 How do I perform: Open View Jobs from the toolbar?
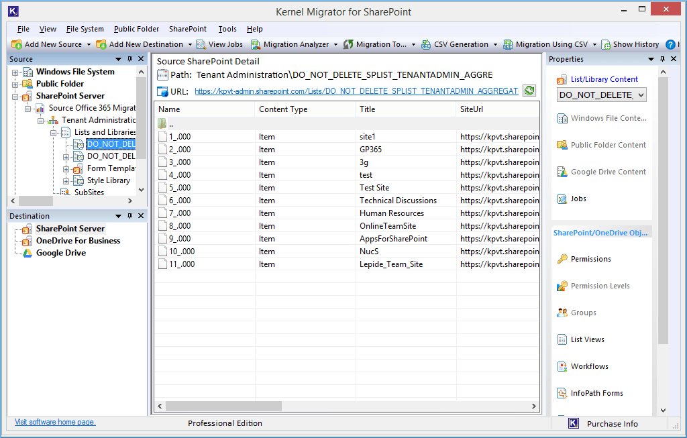219,44
